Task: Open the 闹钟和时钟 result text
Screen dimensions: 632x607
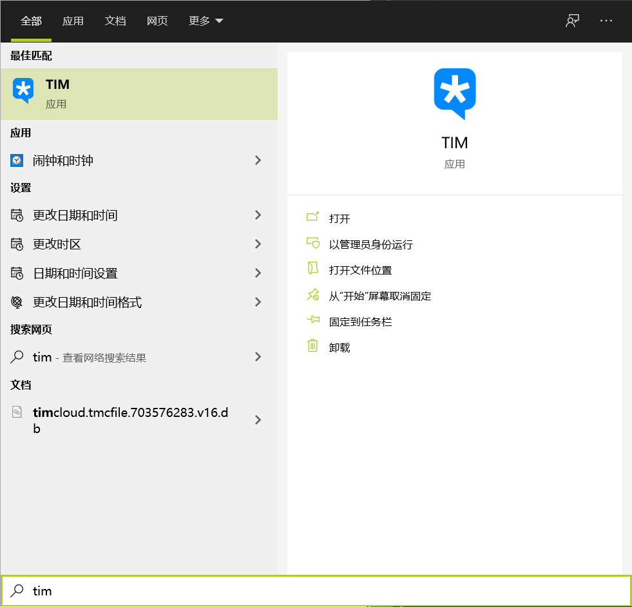Action: [x=63, y=160]
